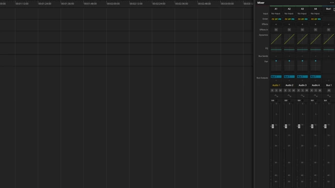Open the Dynamics graph for A1

[x=276, y=39]
